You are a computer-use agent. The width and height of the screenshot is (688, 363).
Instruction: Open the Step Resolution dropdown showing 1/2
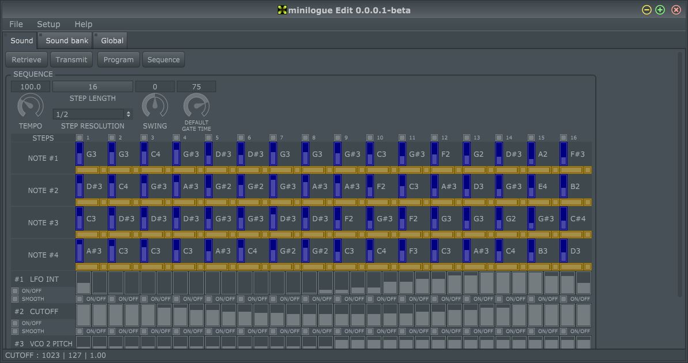(93, 114)
